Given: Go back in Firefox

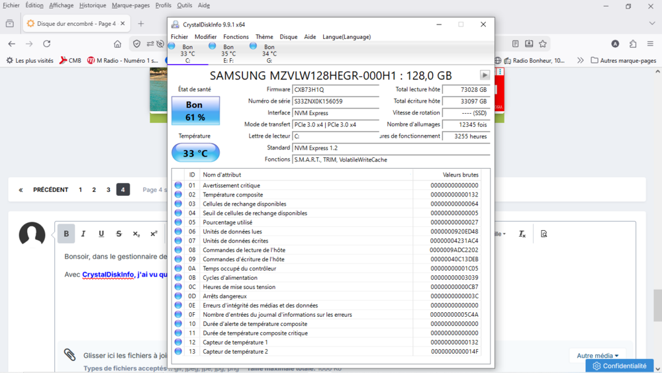Looking at the screenshot, I should (x=12, y=44).
